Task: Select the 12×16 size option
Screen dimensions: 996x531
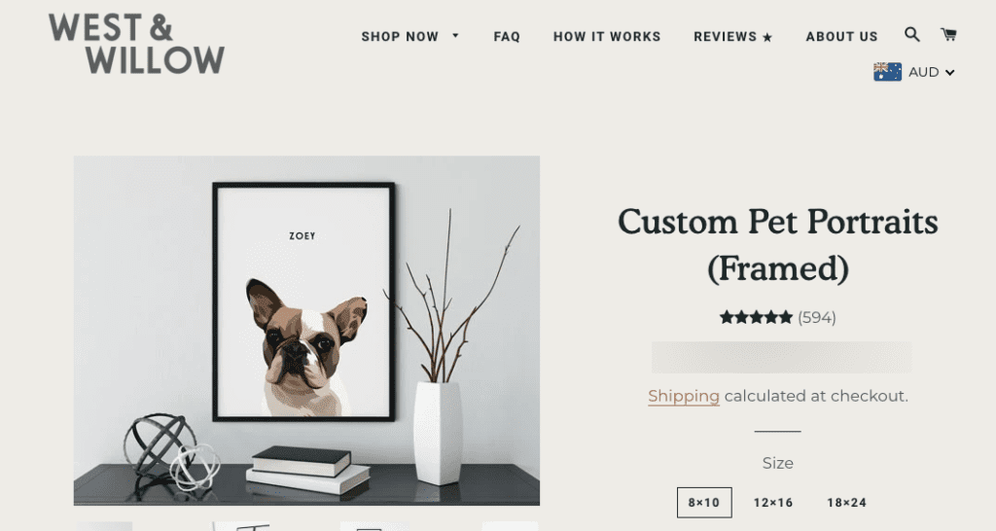Action: click(773, 503)
